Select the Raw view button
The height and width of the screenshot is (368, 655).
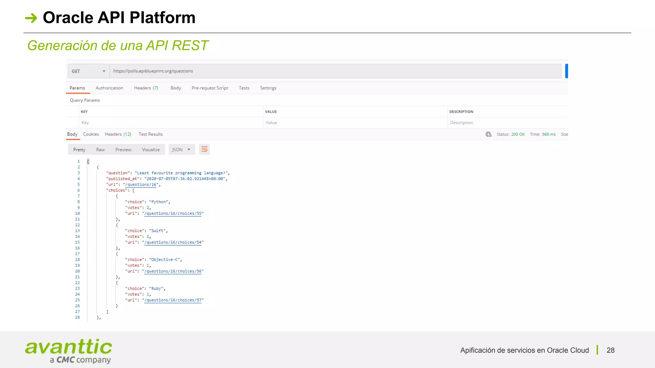[100, 149]
